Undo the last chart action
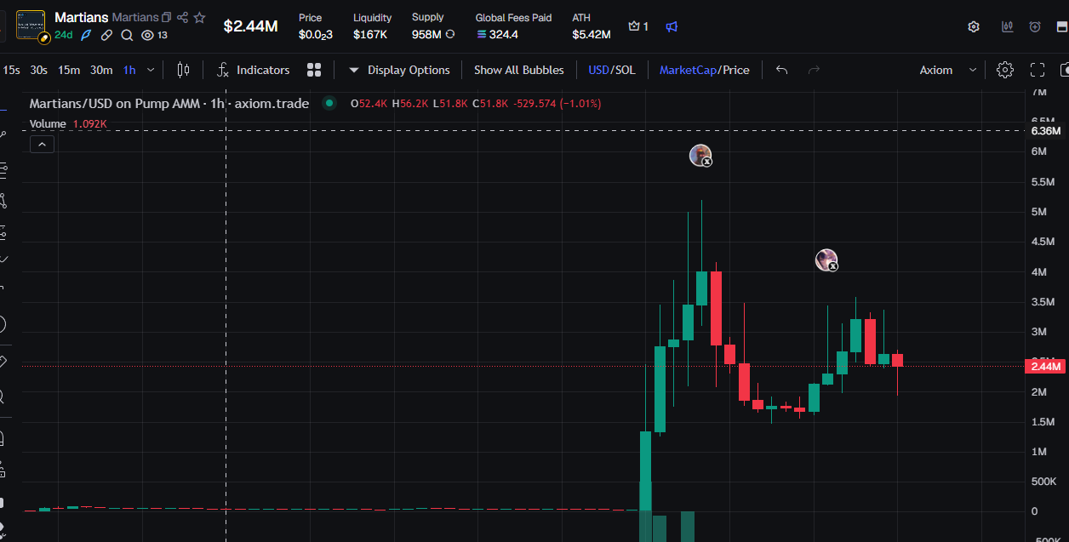The image size is (1069, 542). (782, 70)
